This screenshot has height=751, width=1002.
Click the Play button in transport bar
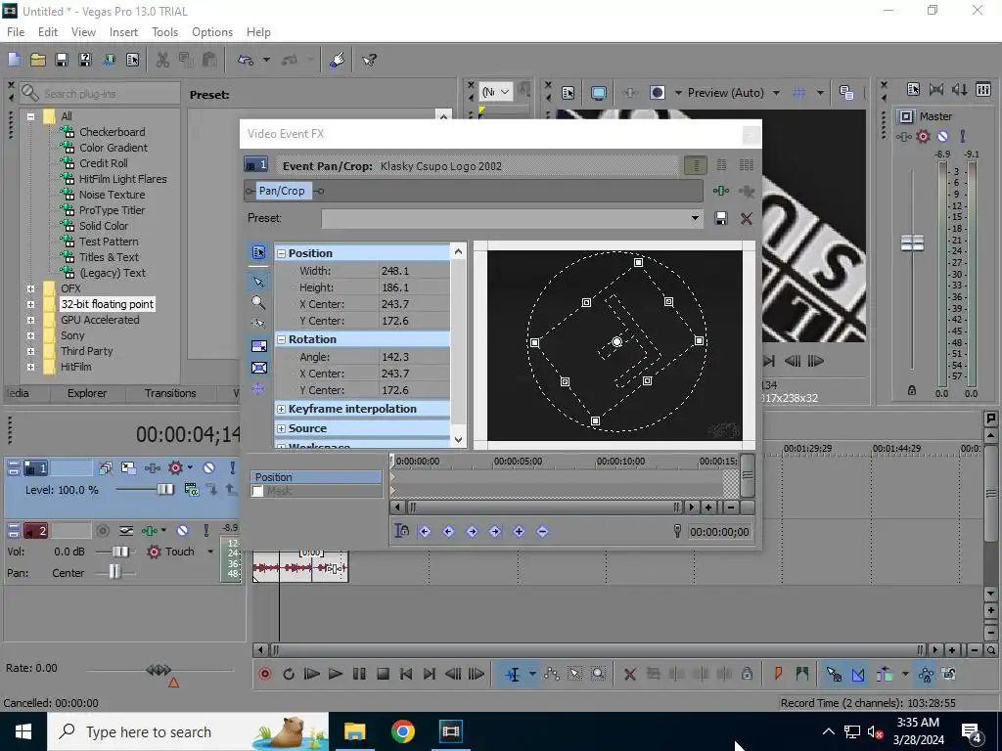335,674
